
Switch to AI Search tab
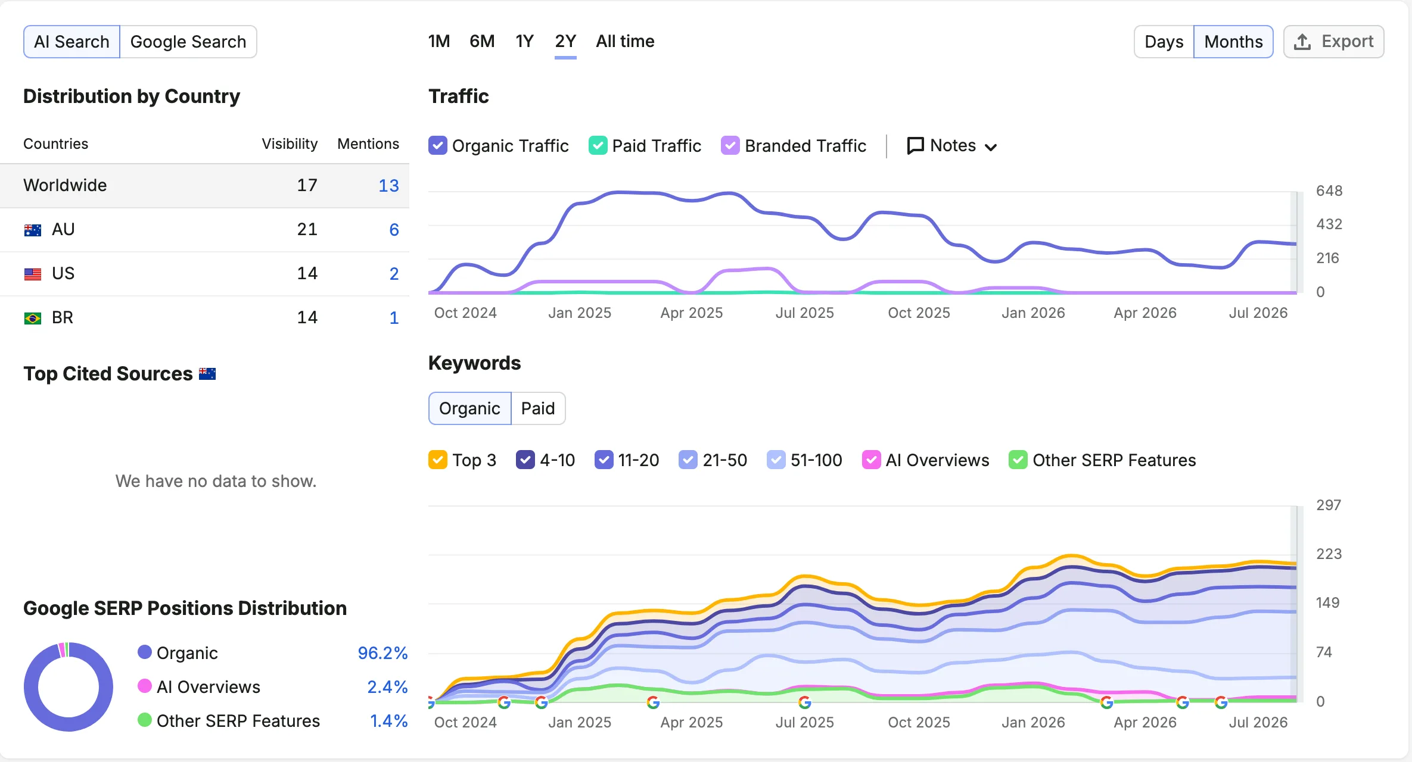coord(71,42)
